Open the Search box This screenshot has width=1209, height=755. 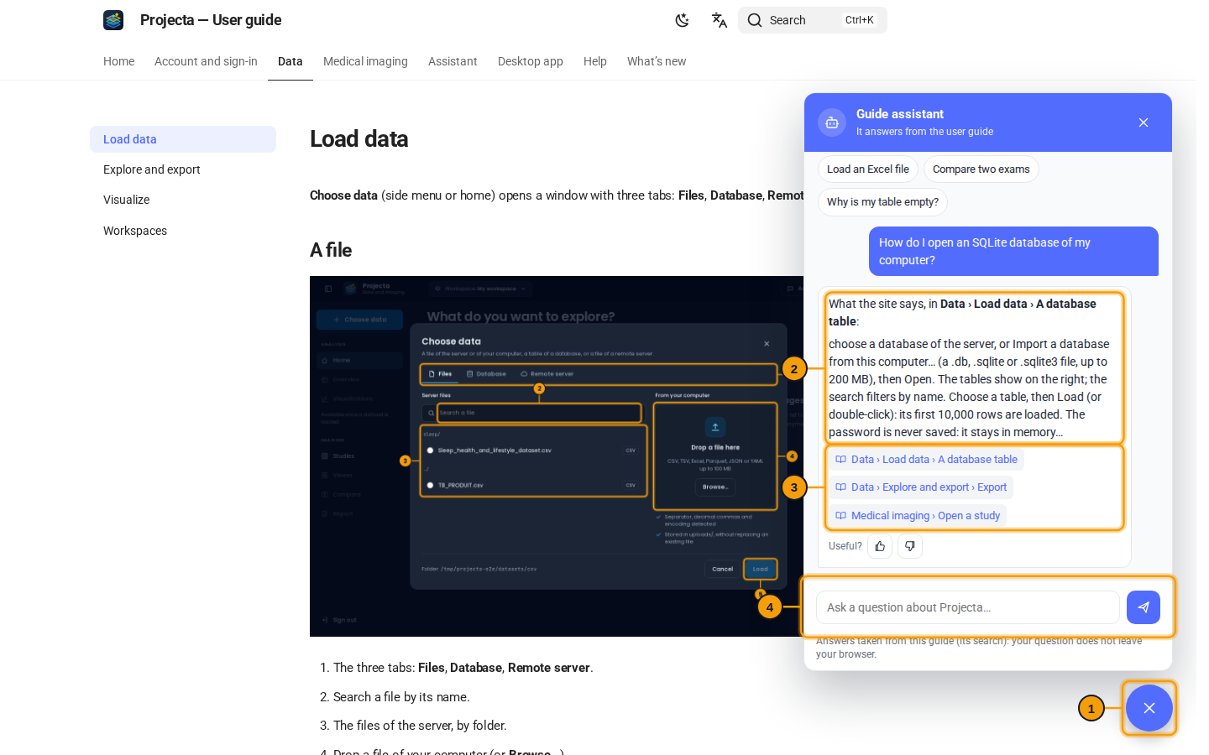[x=812, y=20]
